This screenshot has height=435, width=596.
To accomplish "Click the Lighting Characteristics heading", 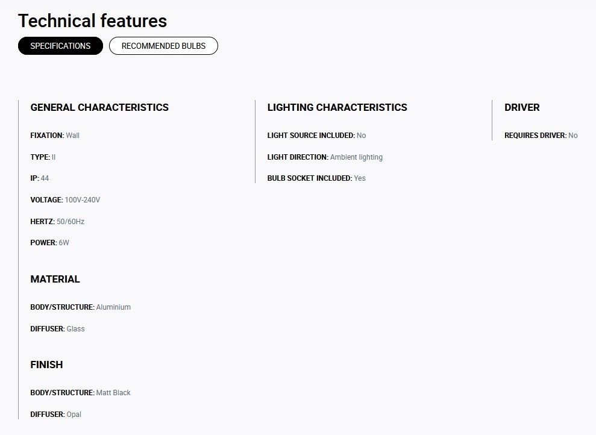I will 337,107.
